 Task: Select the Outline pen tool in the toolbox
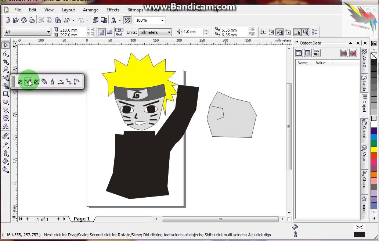coord(6,153)
